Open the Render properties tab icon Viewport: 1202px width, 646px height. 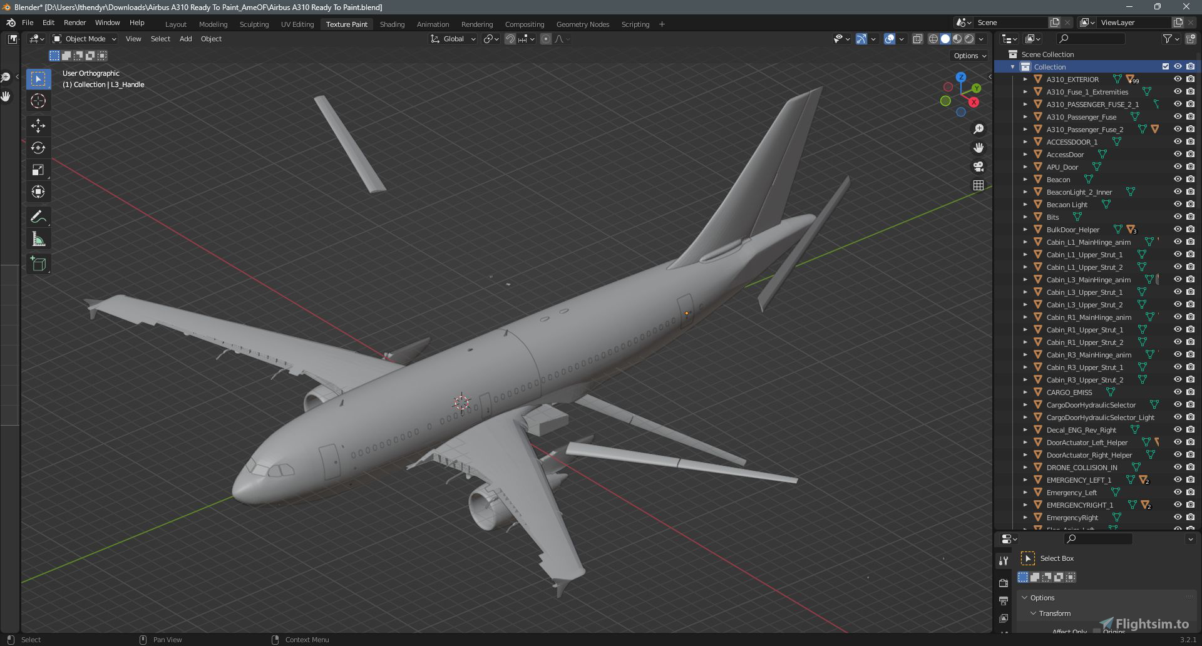[1004, 583]
